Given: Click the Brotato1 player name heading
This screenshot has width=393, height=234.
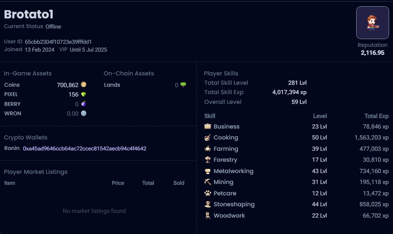Looking at the screenshot, I should 29,14.
